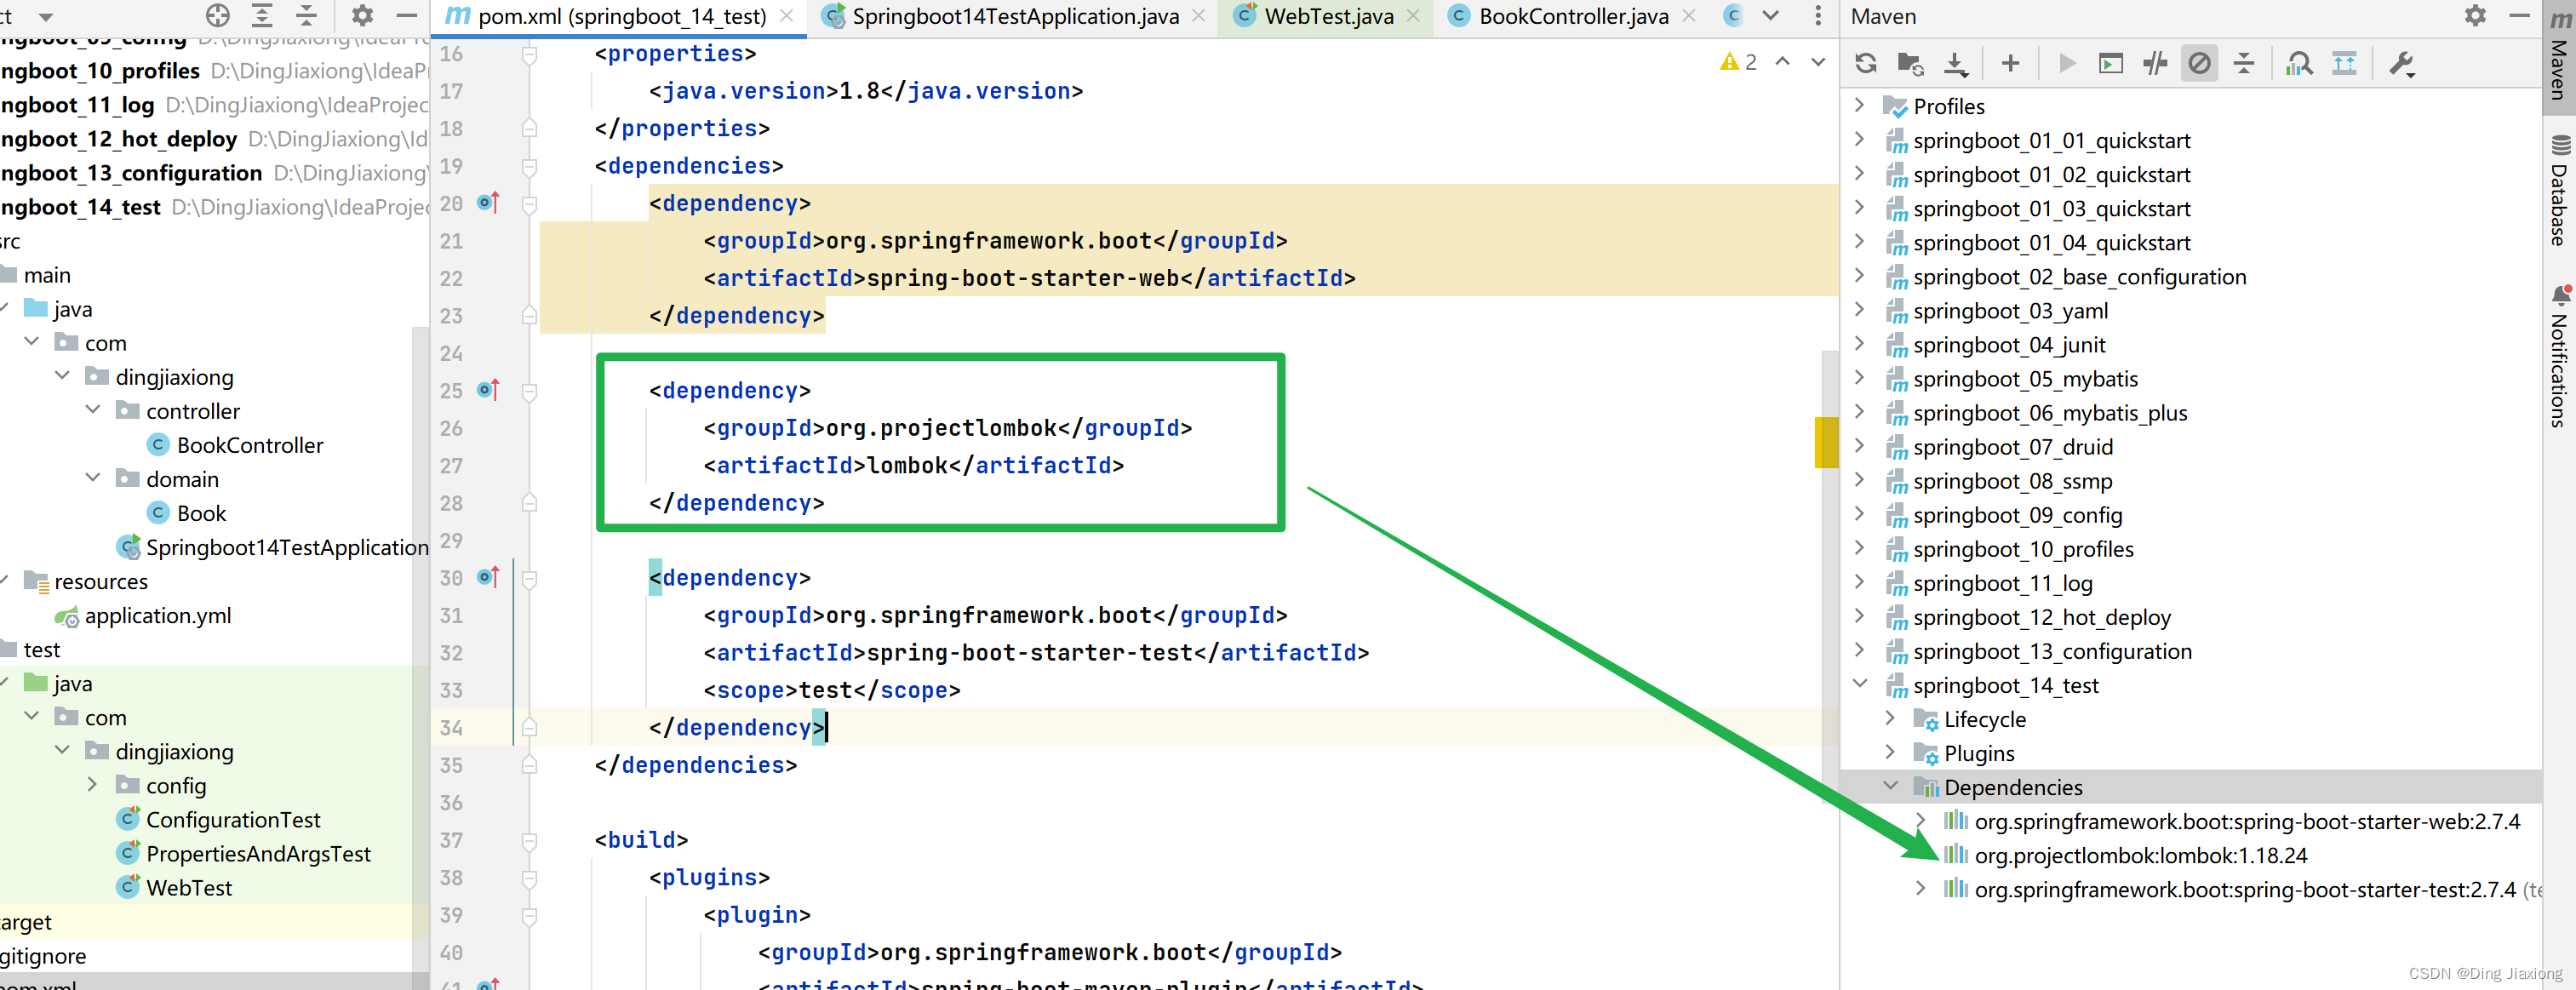Select opened file target icon in Project panel

[217, 15]
